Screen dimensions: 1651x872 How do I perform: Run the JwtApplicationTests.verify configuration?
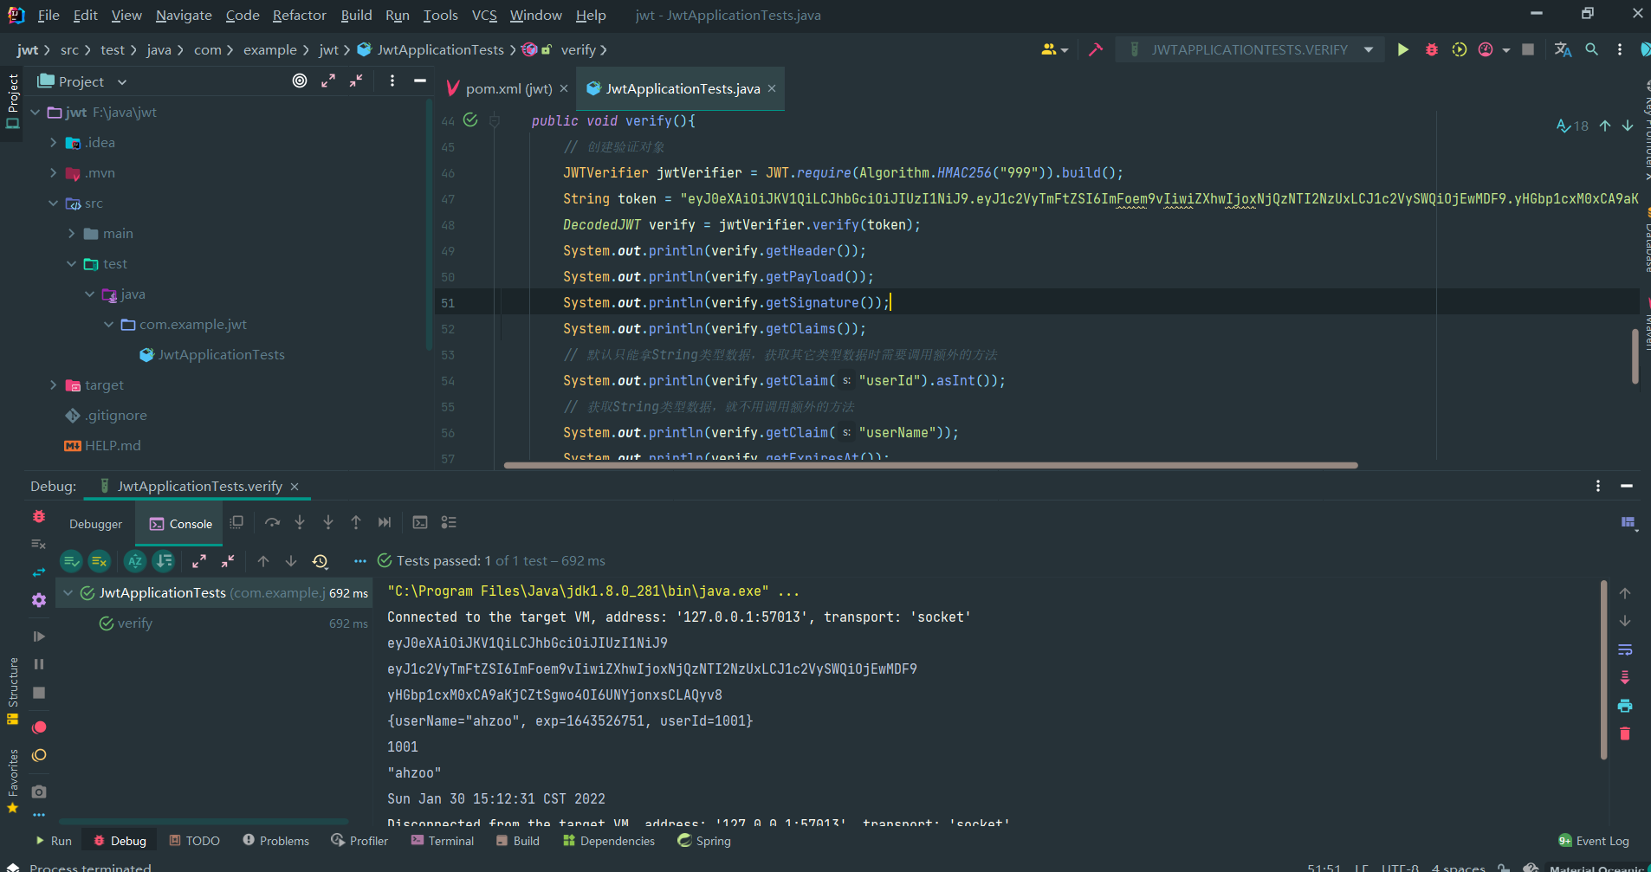[1402, 50]
